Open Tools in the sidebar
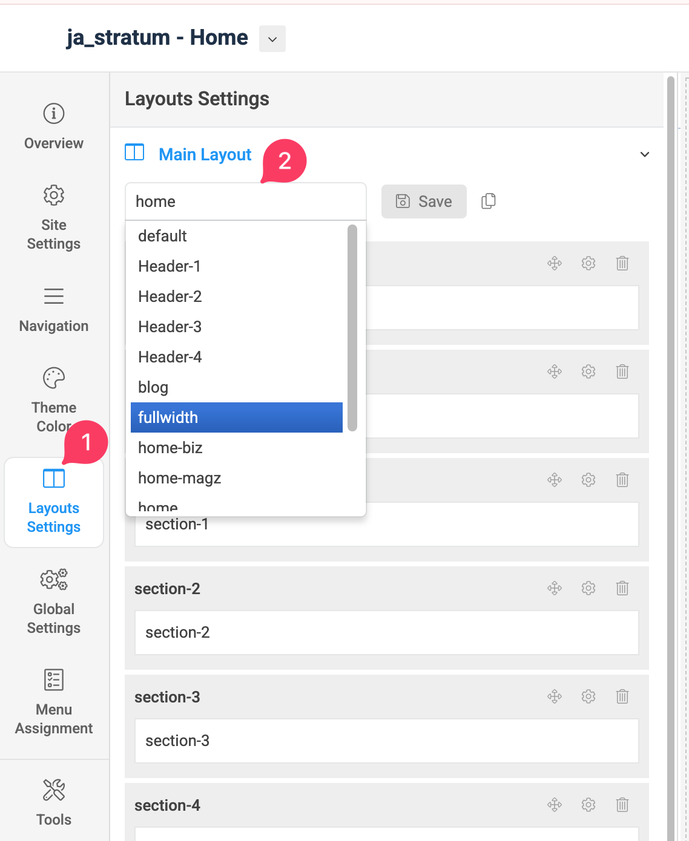The height and width of the screenshot is (841, 689). [x=54, y=802]
